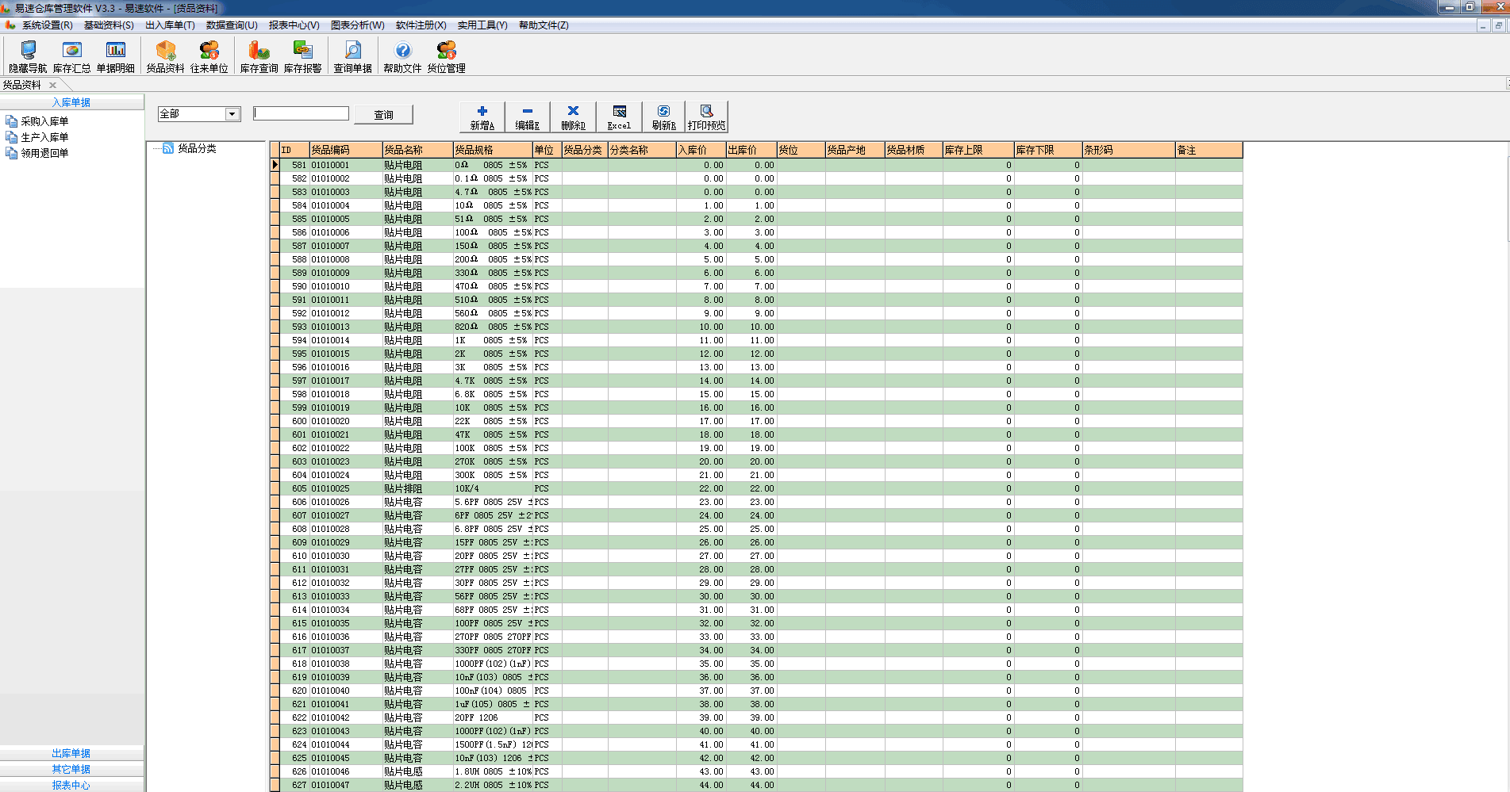The width and height of the screenshot is (1510, 792).
Task: Open the 系统设置(R) menu
Action: [x=47, y=25]
